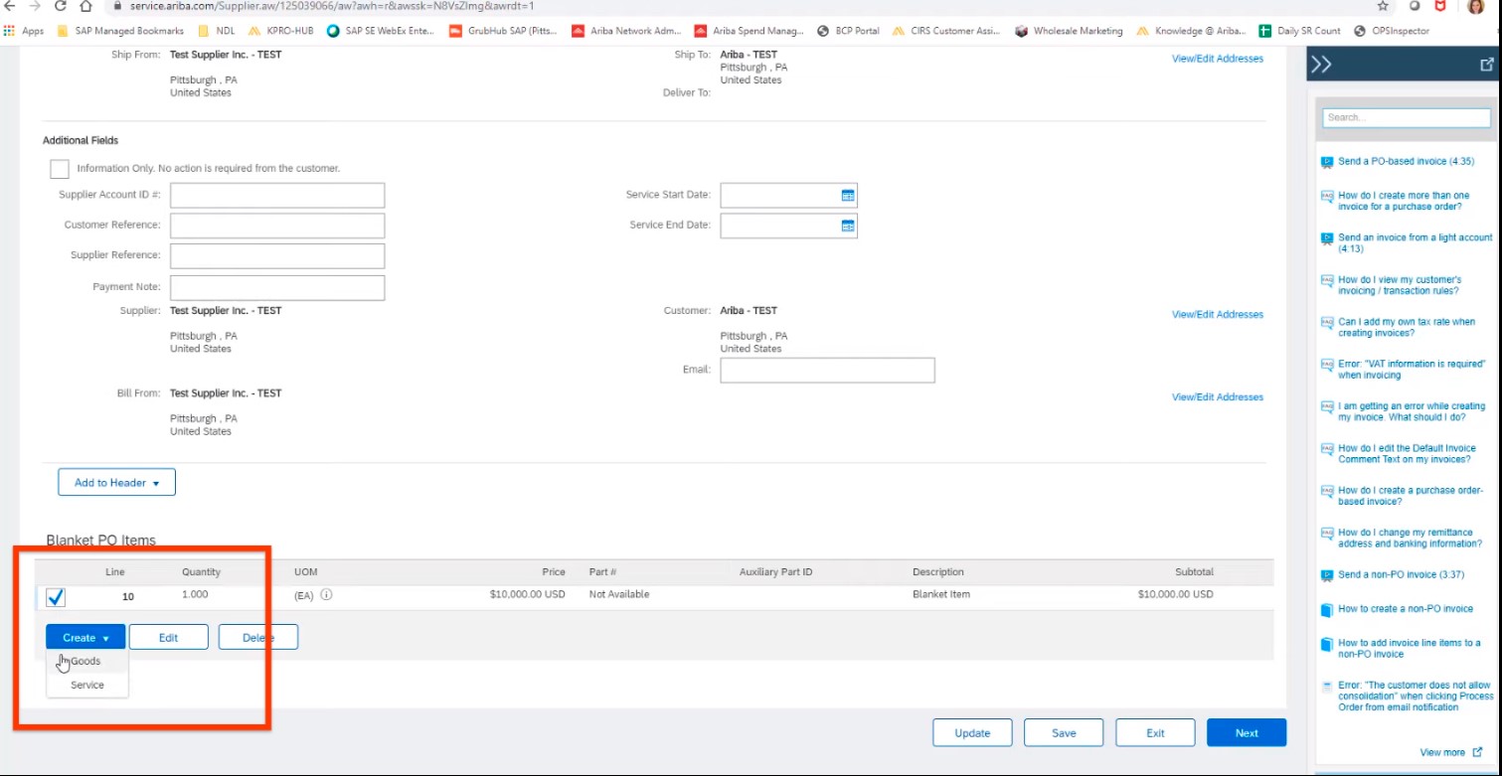Viewport: 1502px width, 776px height.
Task: Click View/Edit Addresses link beside Customer
Action: point(1218,314)
